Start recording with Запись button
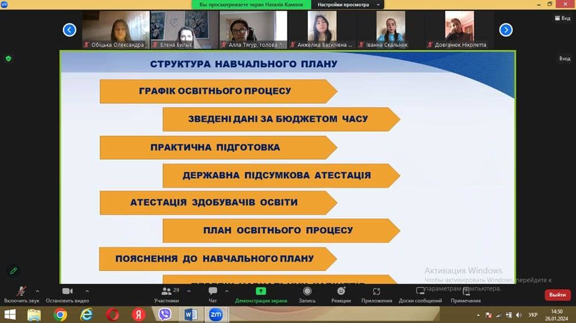Image resolution: width=576 pixels, height=323 pixels. pos(307,294)
